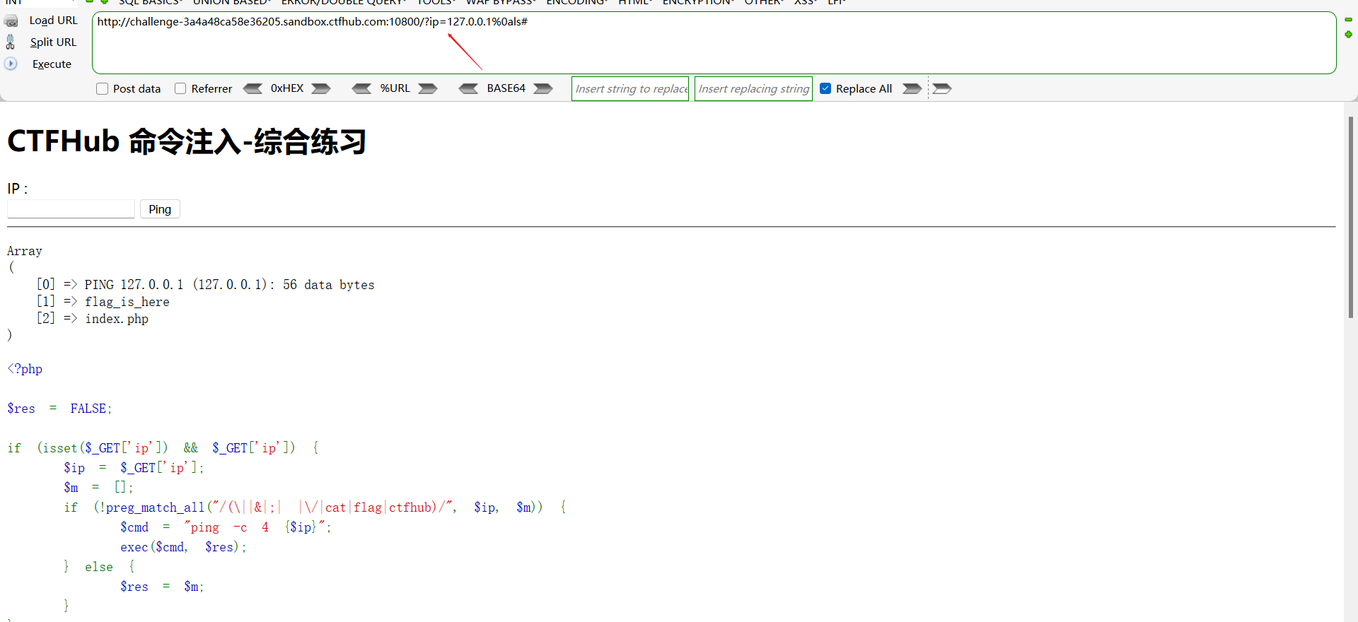Screen dimensions: 1358x622
Task: Click the 'index.php' output line
Action: tap(117, 319)
